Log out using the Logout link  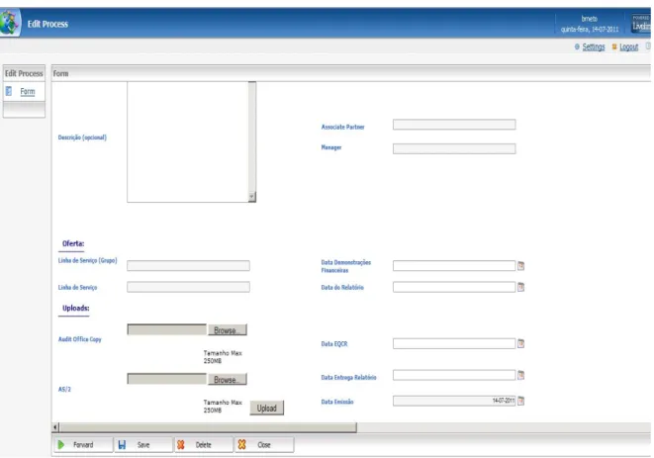click(628, 46)
